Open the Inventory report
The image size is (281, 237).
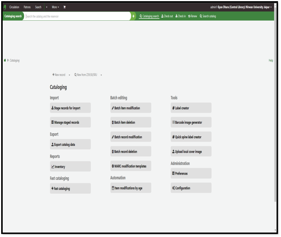pyautogui.click(x=70, y=167)
